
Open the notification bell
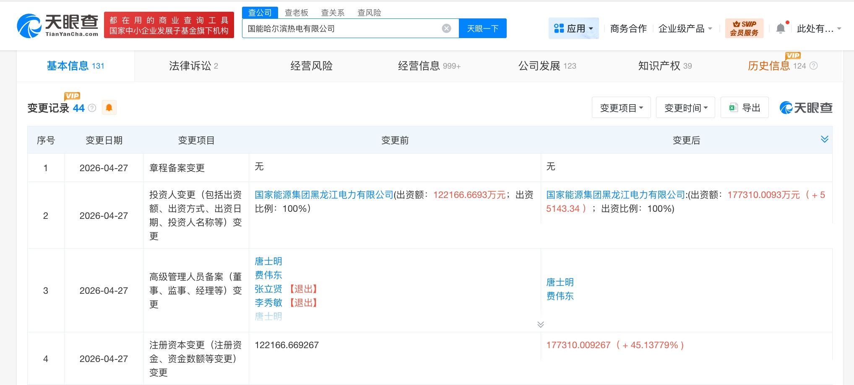[x=781, y=28]
